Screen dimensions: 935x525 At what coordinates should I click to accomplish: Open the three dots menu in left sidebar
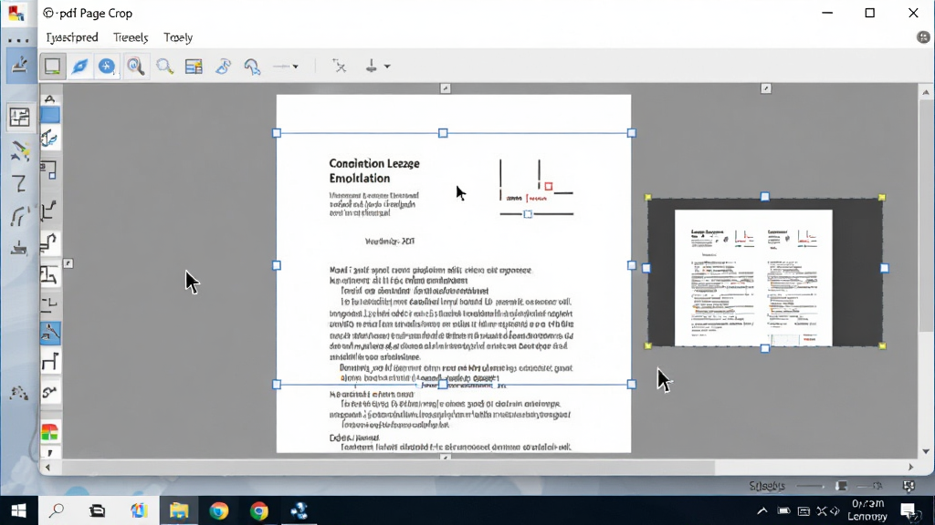click(x=18, y=40)
